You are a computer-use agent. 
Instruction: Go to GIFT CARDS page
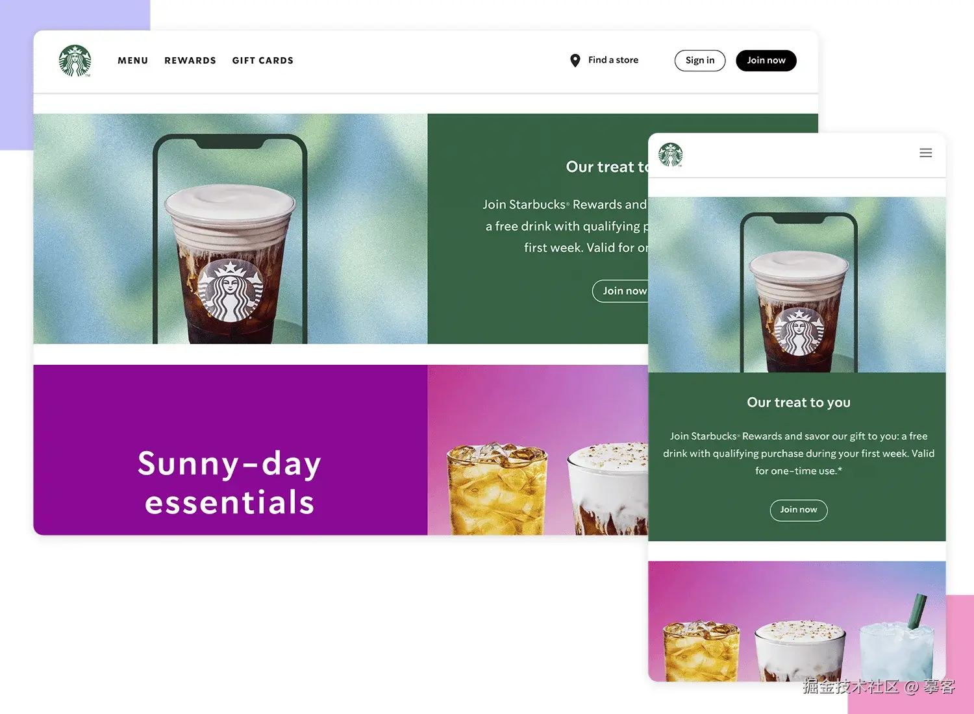point(263,60)
